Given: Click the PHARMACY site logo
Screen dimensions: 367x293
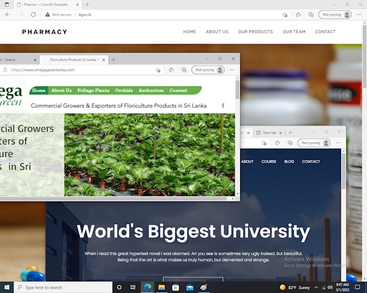Looking at the screenshot, I should 44,32.
